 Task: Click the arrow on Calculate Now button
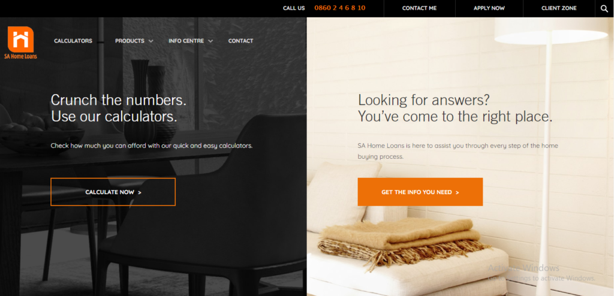pyautogui.click(x=140, y=192)
